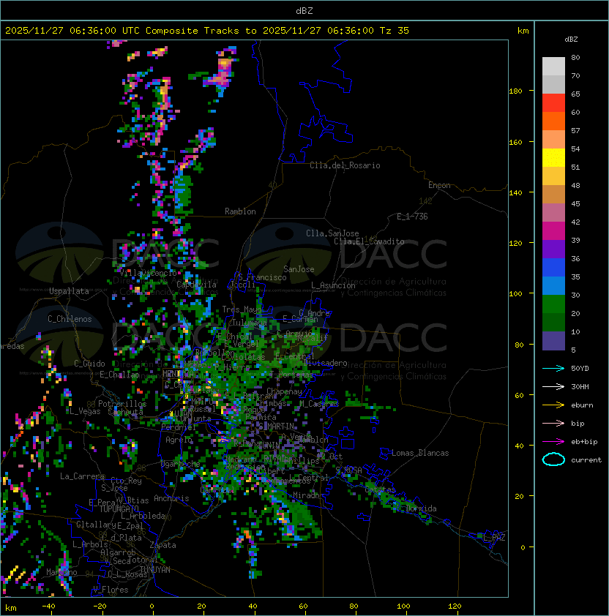Click the '-40' tick on the horizontal axis
Viewport: 609px width, 616px height.
[48, 606]
